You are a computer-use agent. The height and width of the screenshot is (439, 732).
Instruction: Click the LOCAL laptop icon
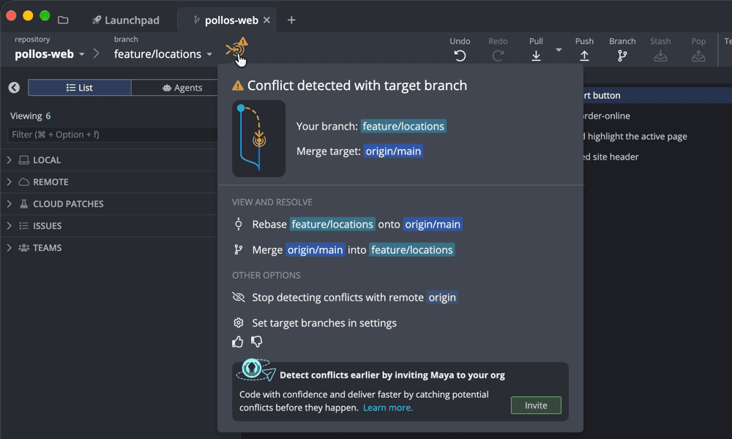(x=24, y=160)
